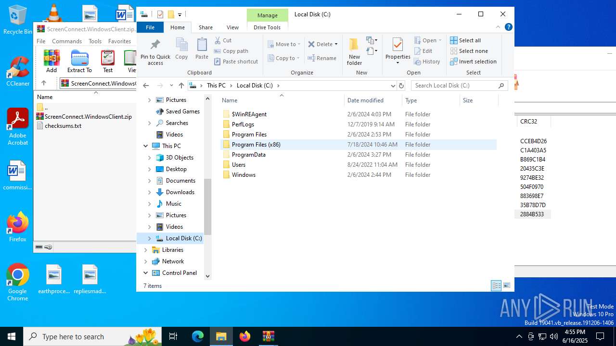The image size is (616, 346).
Task: Select Libraries in navigation pane
Action: (x=173, y=250)
